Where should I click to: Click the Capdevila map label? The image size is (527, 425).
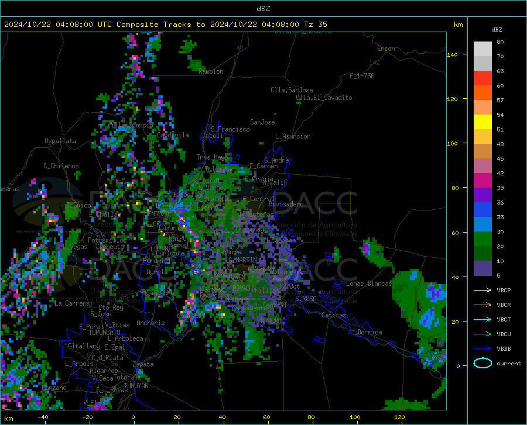[x=173, y=135]
